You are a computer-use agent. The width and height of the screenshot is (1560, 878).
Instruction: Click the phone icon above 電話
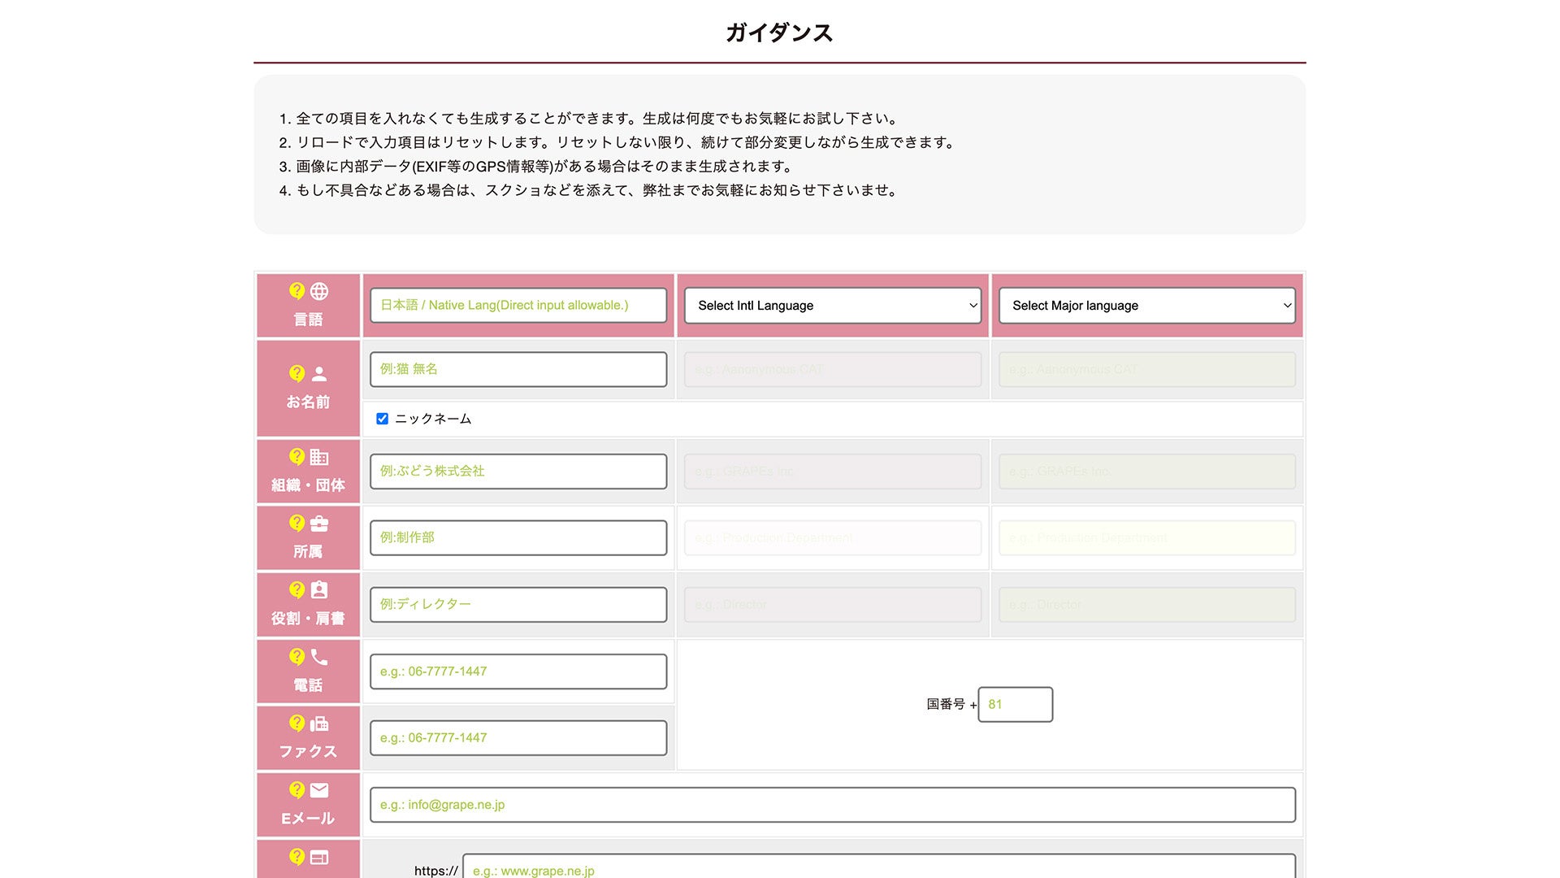(319, 657)
